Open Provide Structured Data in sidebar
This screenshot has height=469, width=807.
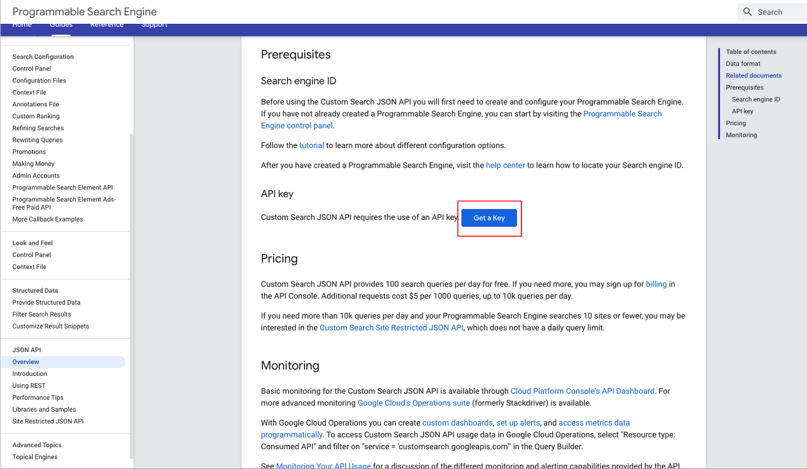pos(46,303)
